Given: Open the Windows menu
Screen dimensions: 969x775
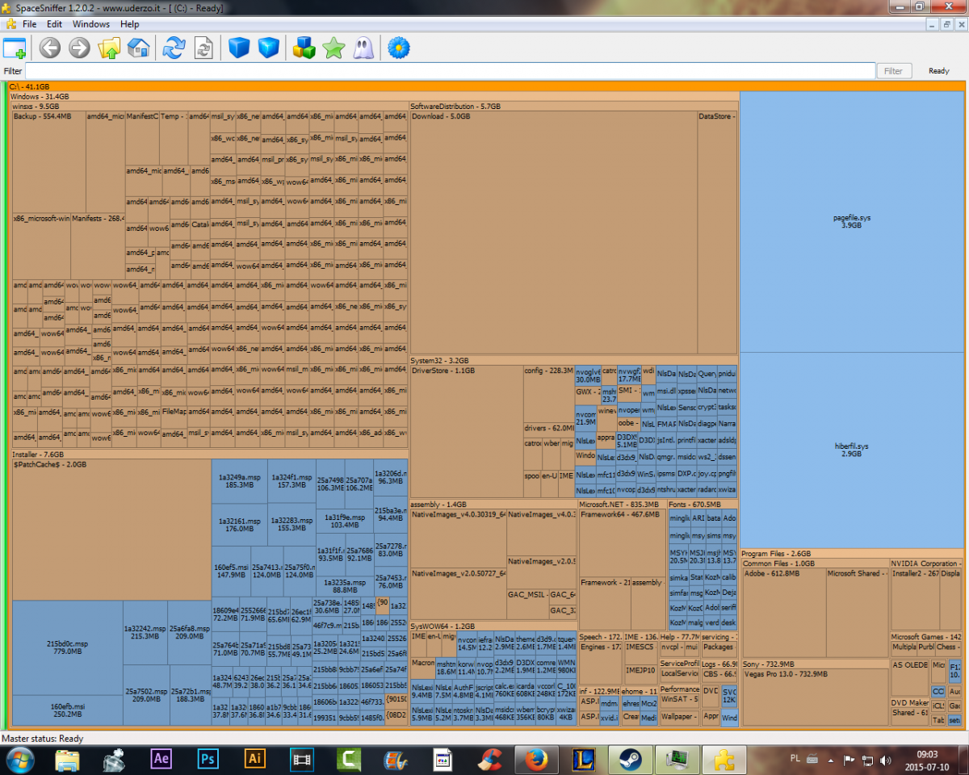Looking at the screenshot, I should click(x=91, y=24).
